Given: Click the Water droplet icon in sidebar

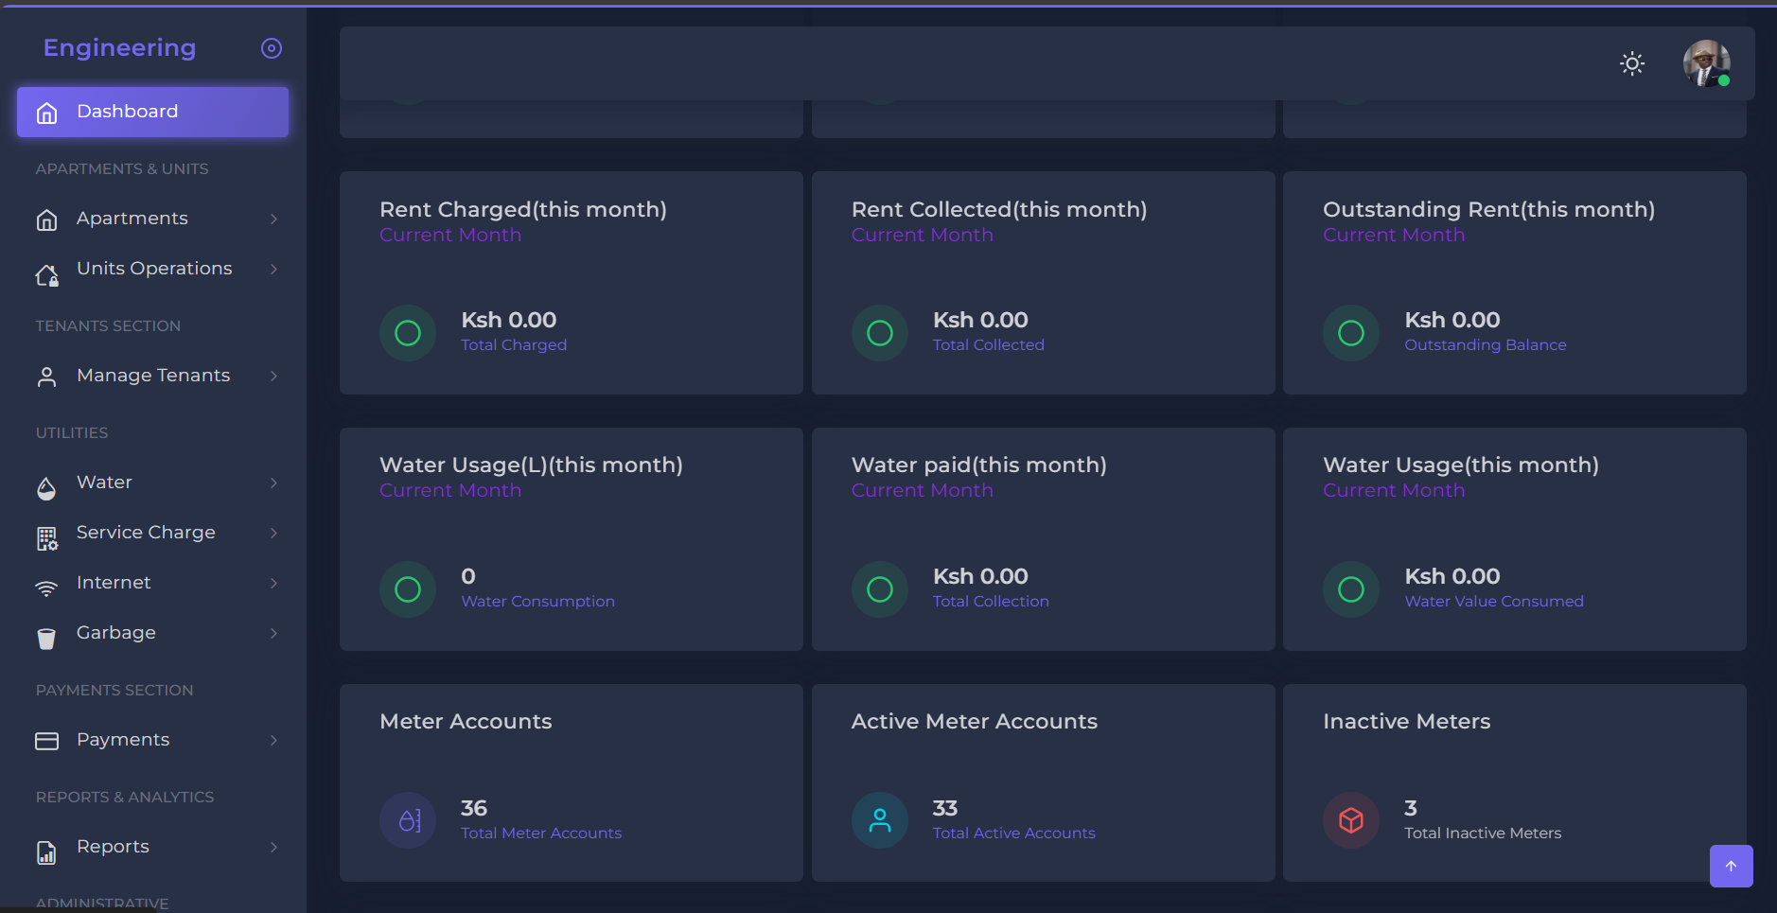Looking at the screenshot, I should [x=46, y=488].
